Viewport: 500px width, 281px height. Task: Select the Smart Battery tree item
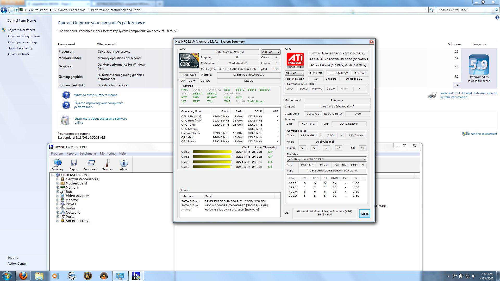click(77, 221)
